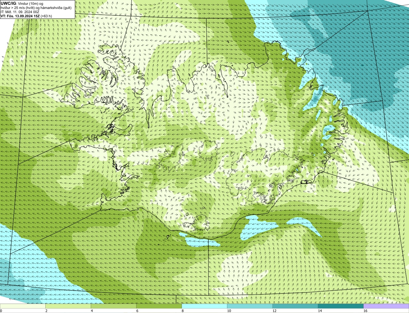Click the pale yellow 0–2 legend swatch

(23, 306)
